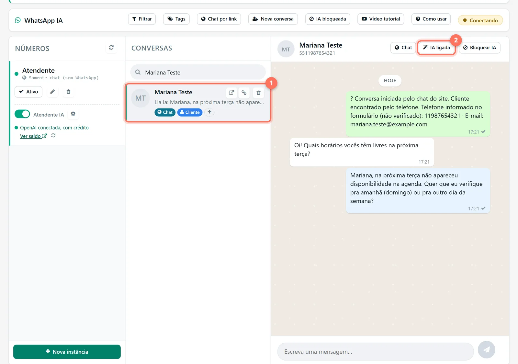Refresh the Números list

pos(111,48)
